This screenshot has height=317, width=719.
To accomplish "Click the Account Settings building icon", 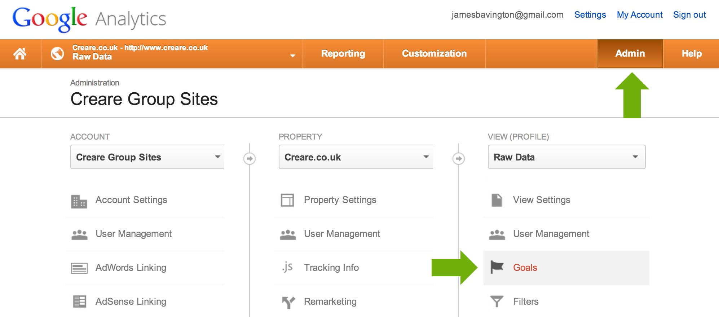I will click(79, 202).
